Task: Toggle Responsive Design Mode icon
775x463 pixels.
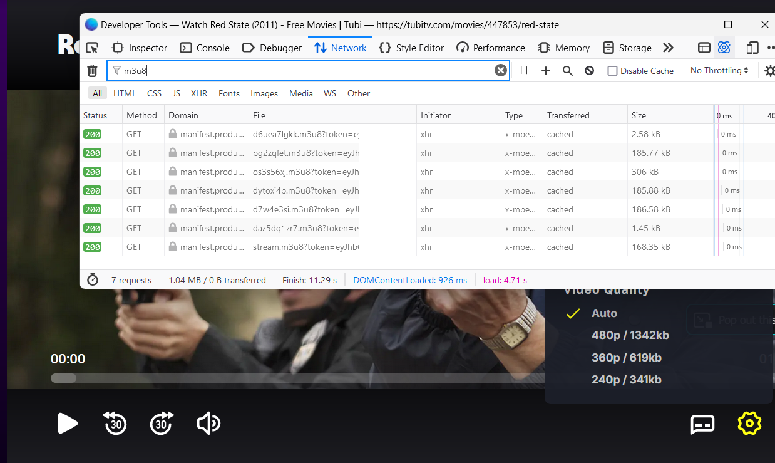Action: [x=752, y=48]
